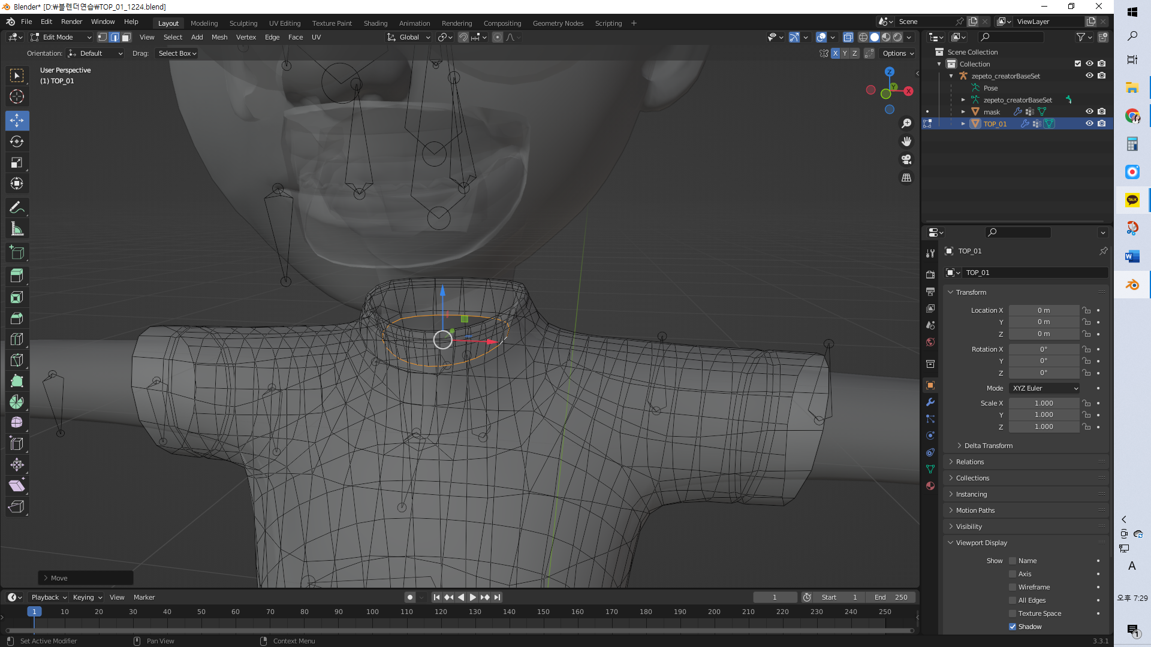The height and width of the screenshot is (647, 1151).
Task: Open the File menu
Action: pyautogui.click(x=26, y=22)
